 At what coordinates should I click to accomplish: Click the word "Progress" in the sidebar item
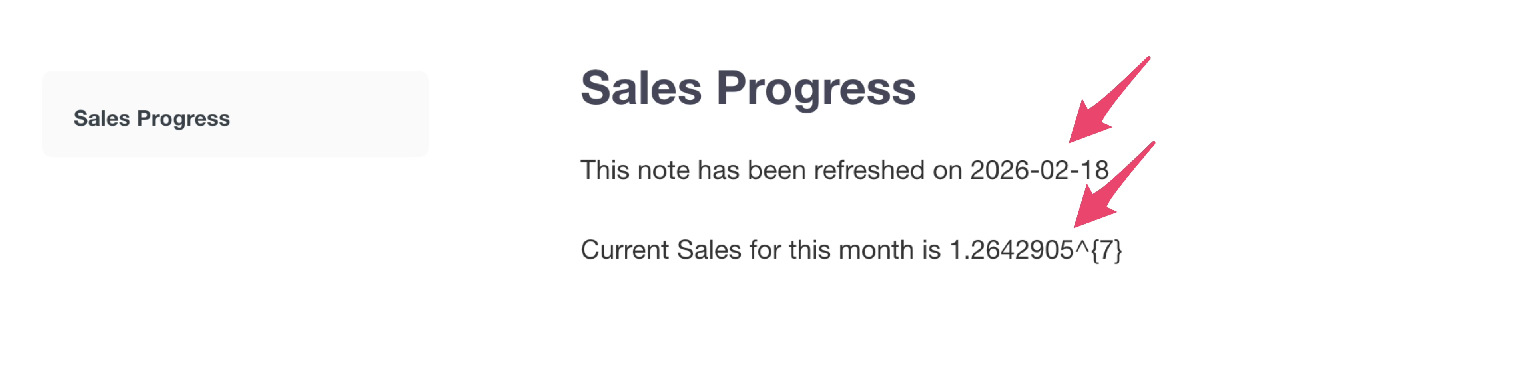click(183, 118)
